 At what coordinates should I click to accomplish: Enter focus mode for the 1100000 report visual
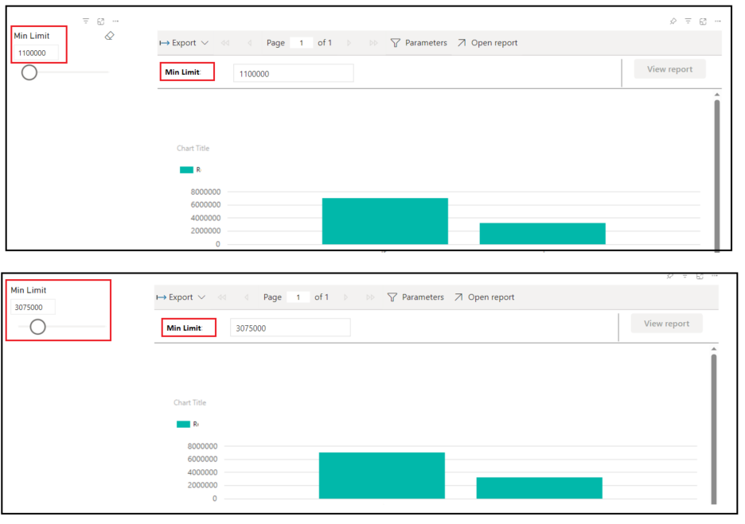coord(703,21)
